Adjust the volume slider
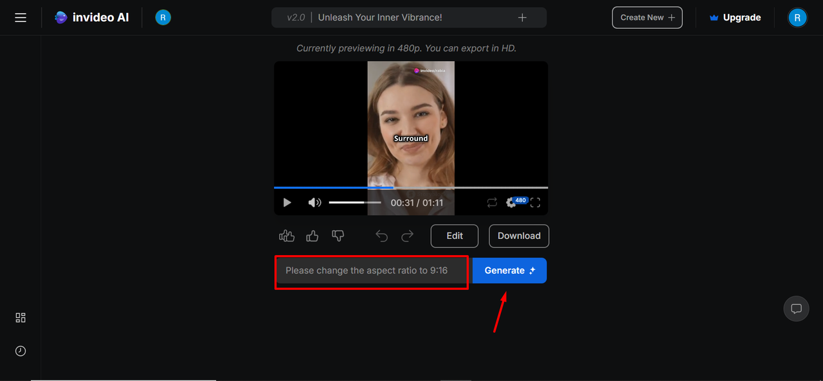The image size is (823, 381). (x=355, y=202)
